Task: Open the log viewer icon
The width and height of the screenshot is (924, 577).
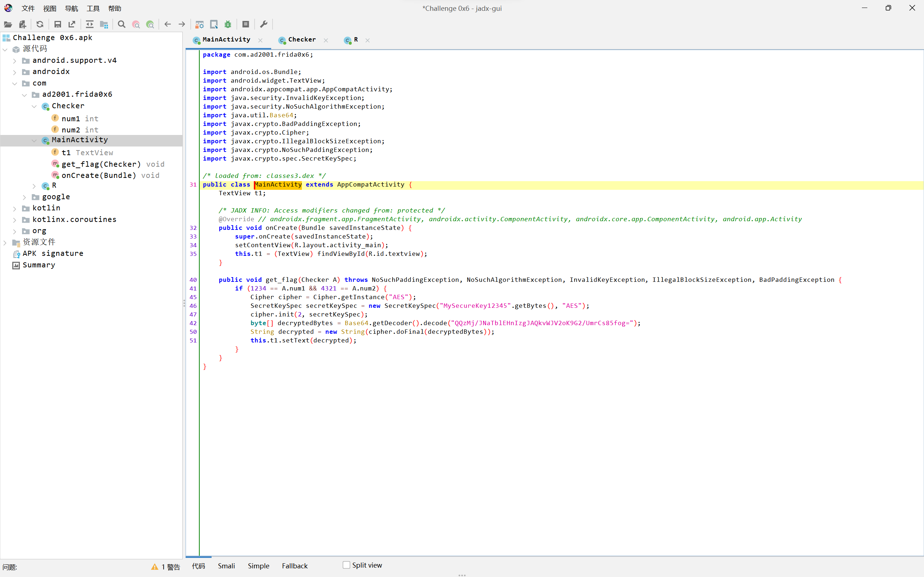Action: pyautogui.click(x=246, y=25)
